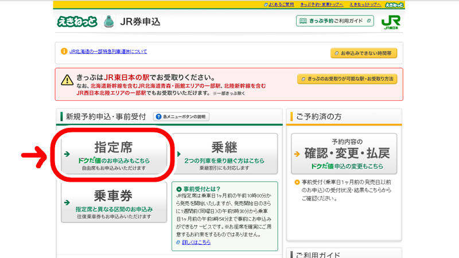Click the orange info icon beside the notice

click(x=64, y=51)
